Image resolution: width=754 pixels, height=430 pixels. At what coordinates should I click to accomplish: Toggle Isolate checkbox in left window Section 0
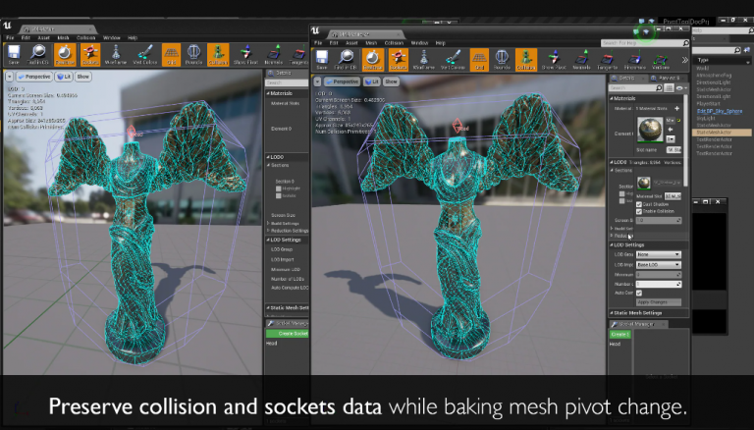(279, 195)
